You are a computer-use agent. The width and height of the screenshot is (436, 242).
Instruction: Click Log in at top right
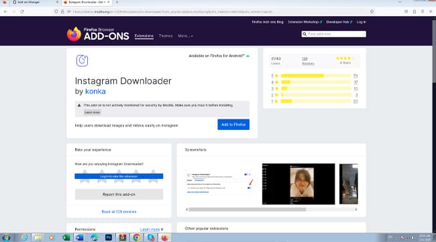coord(361,22)
